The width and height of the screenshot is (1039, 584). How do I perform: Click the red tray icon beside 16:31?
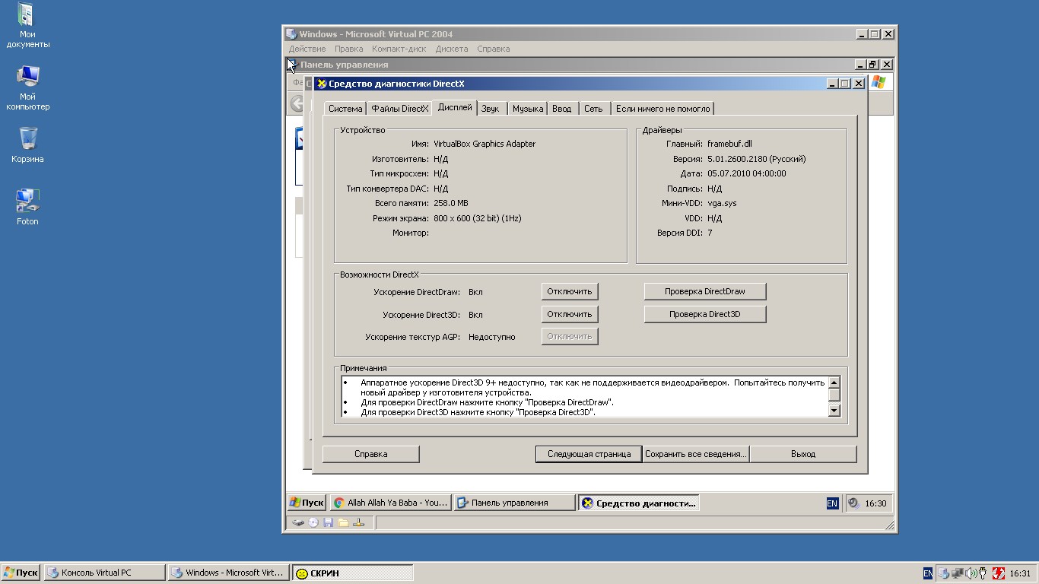(x=999, y=573)
